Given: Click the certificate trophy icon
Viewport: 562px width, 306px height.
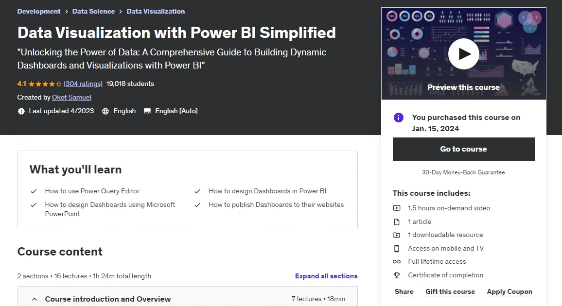Looking at the screenshot, I should [x=397, y=275].
